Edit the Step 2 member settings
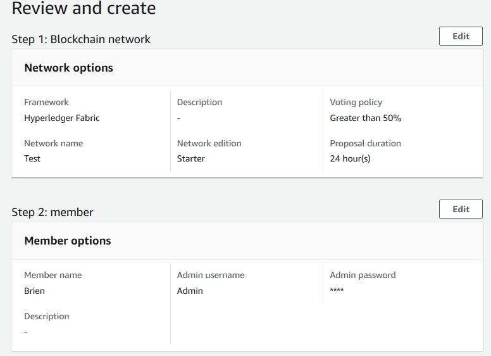This screenshot has height=356, width=491. 461,209
